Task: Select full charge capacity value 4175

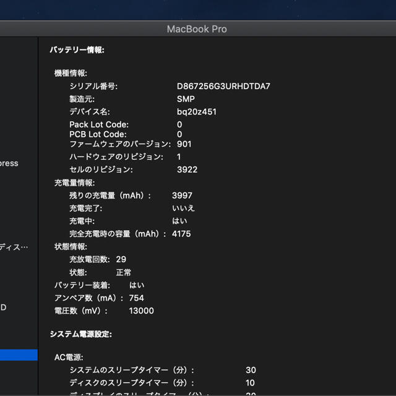Action: (x=181, y=234)
